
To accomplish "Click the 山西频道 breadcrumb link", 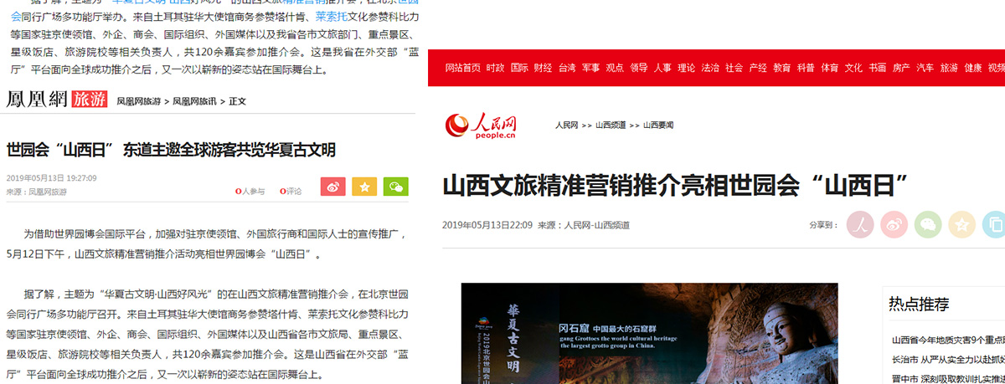I will (x=611, y=125).
